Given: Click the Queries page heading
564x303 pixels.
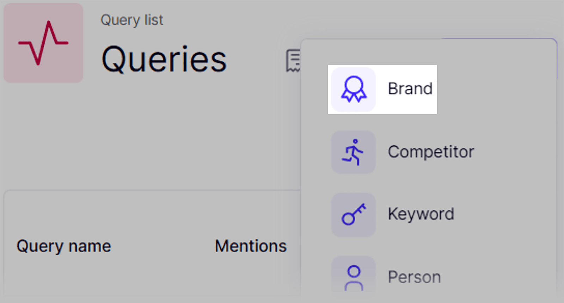Looking at the screenshot, I should coord(163,58).
